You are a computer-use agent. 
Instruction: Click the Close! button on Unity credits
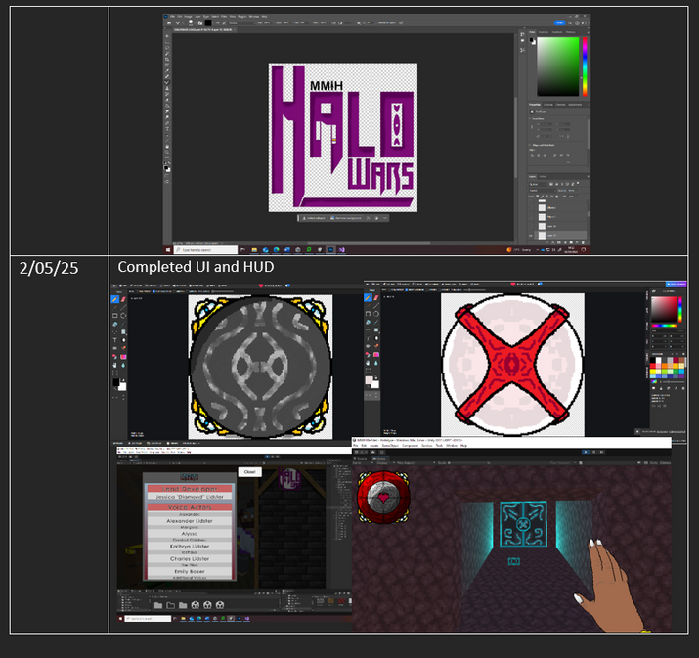click(x=249, y=471)
